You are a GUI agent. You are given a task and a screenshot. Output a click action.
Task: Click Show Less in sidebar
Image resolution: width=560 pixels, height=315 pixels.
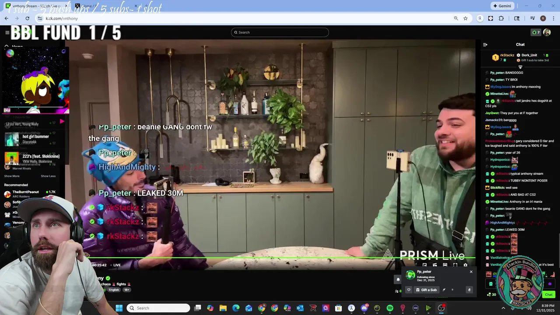pos(48,176)
